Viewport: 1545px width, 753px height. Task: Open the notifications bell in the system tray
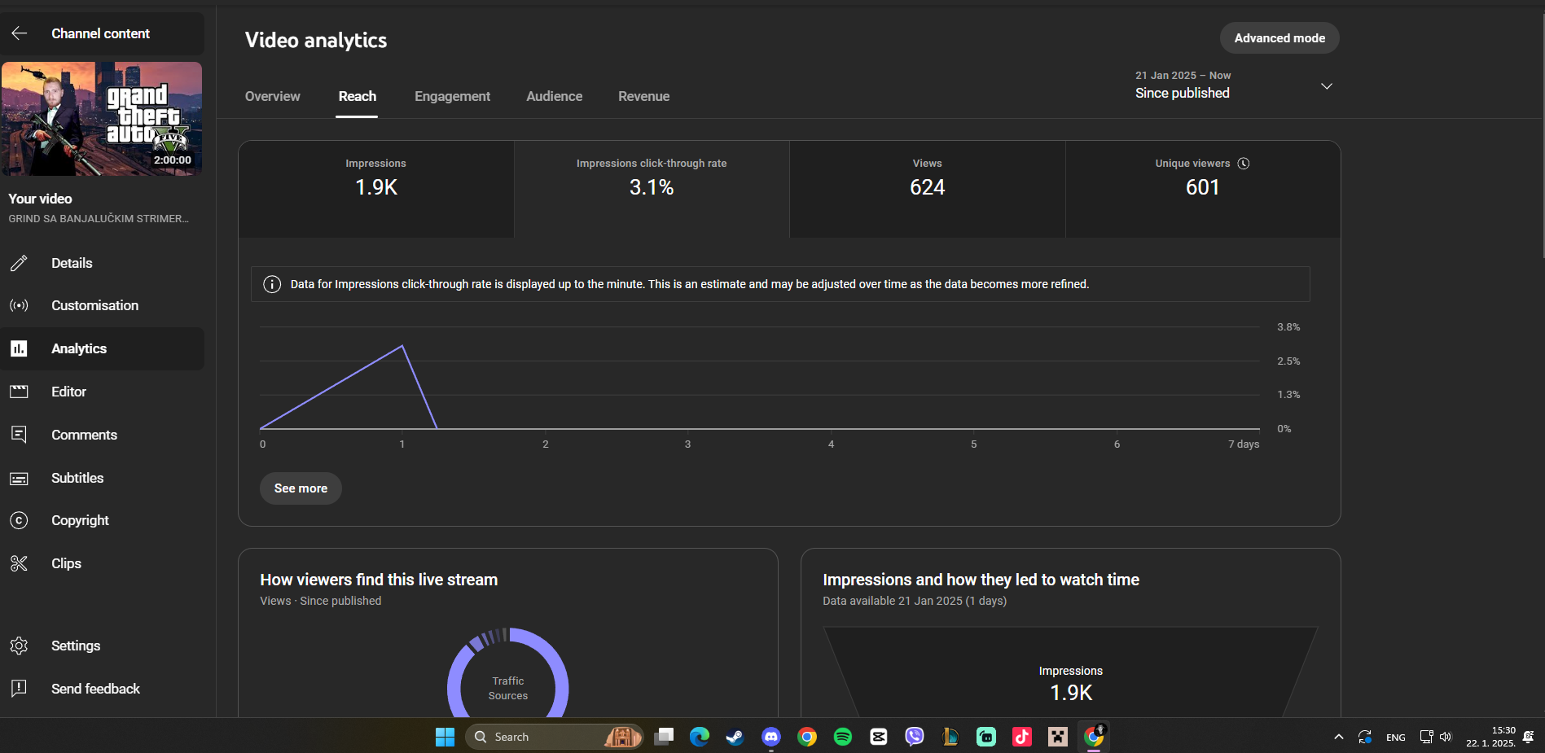point(1529,737)
